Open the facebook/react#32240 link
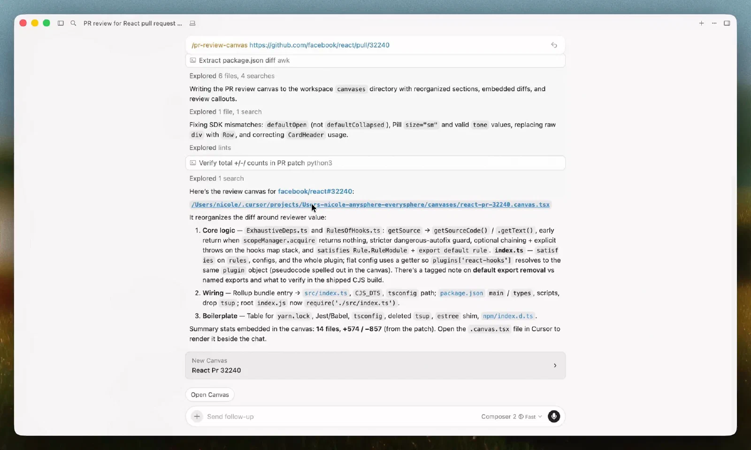The width and height of the screenshot is (751, 450). click(315, 191)
